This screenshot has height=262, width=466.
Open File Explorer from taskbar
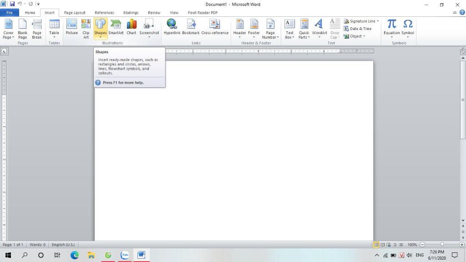91,255
